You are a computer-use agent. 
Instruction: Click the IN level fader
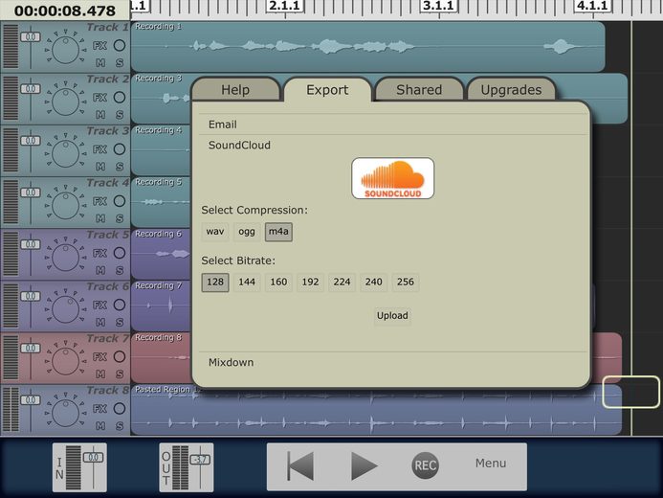[93, 458]
